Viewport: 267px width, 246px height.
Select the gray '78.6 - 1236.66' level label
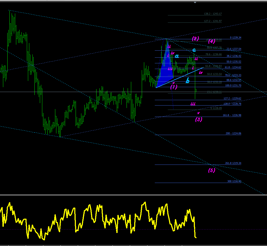point(214,54)
